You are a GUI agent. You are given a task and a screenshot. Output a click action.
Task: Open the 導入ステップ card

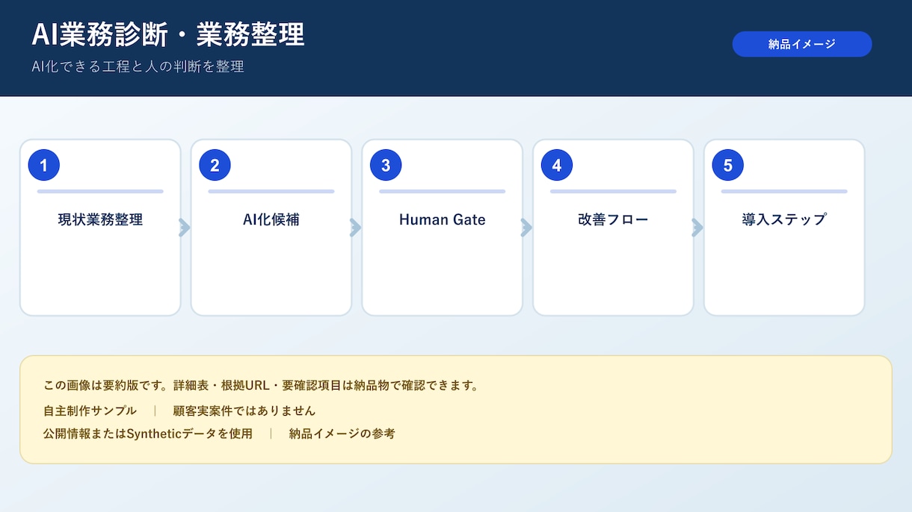coord(784,228)
